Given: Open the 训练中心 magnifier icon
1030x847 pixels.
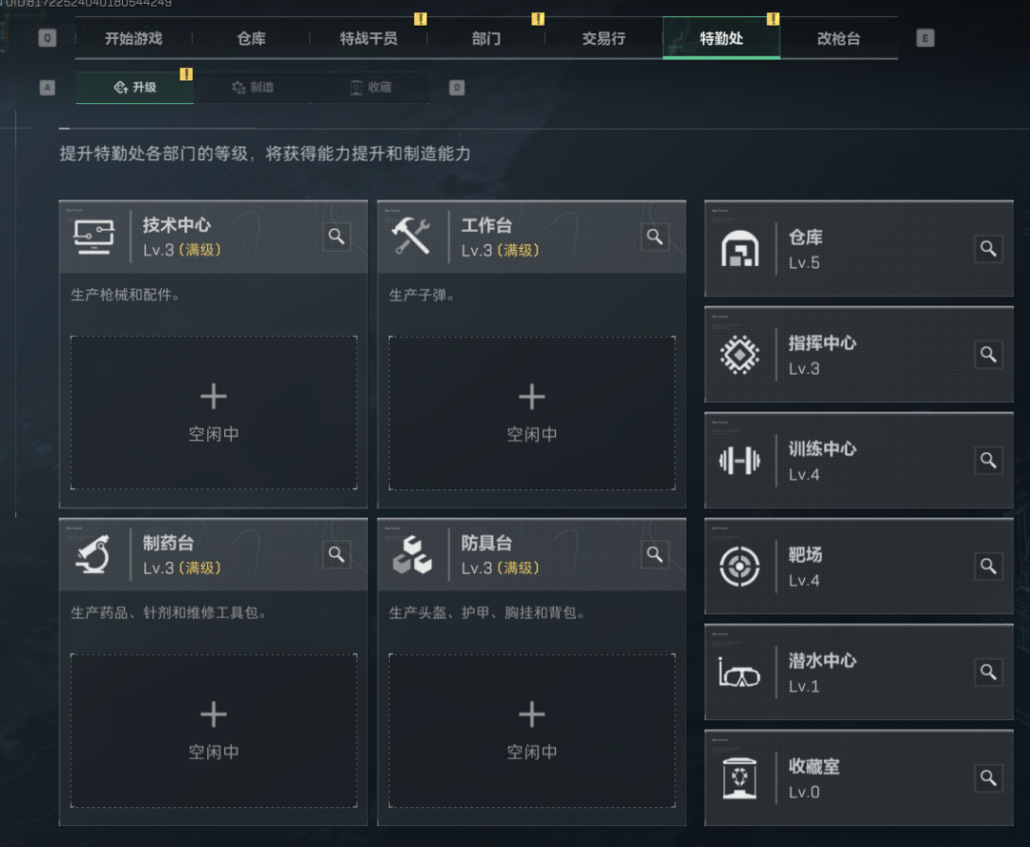Looking at the screenshot, I should tap(989, 460).
